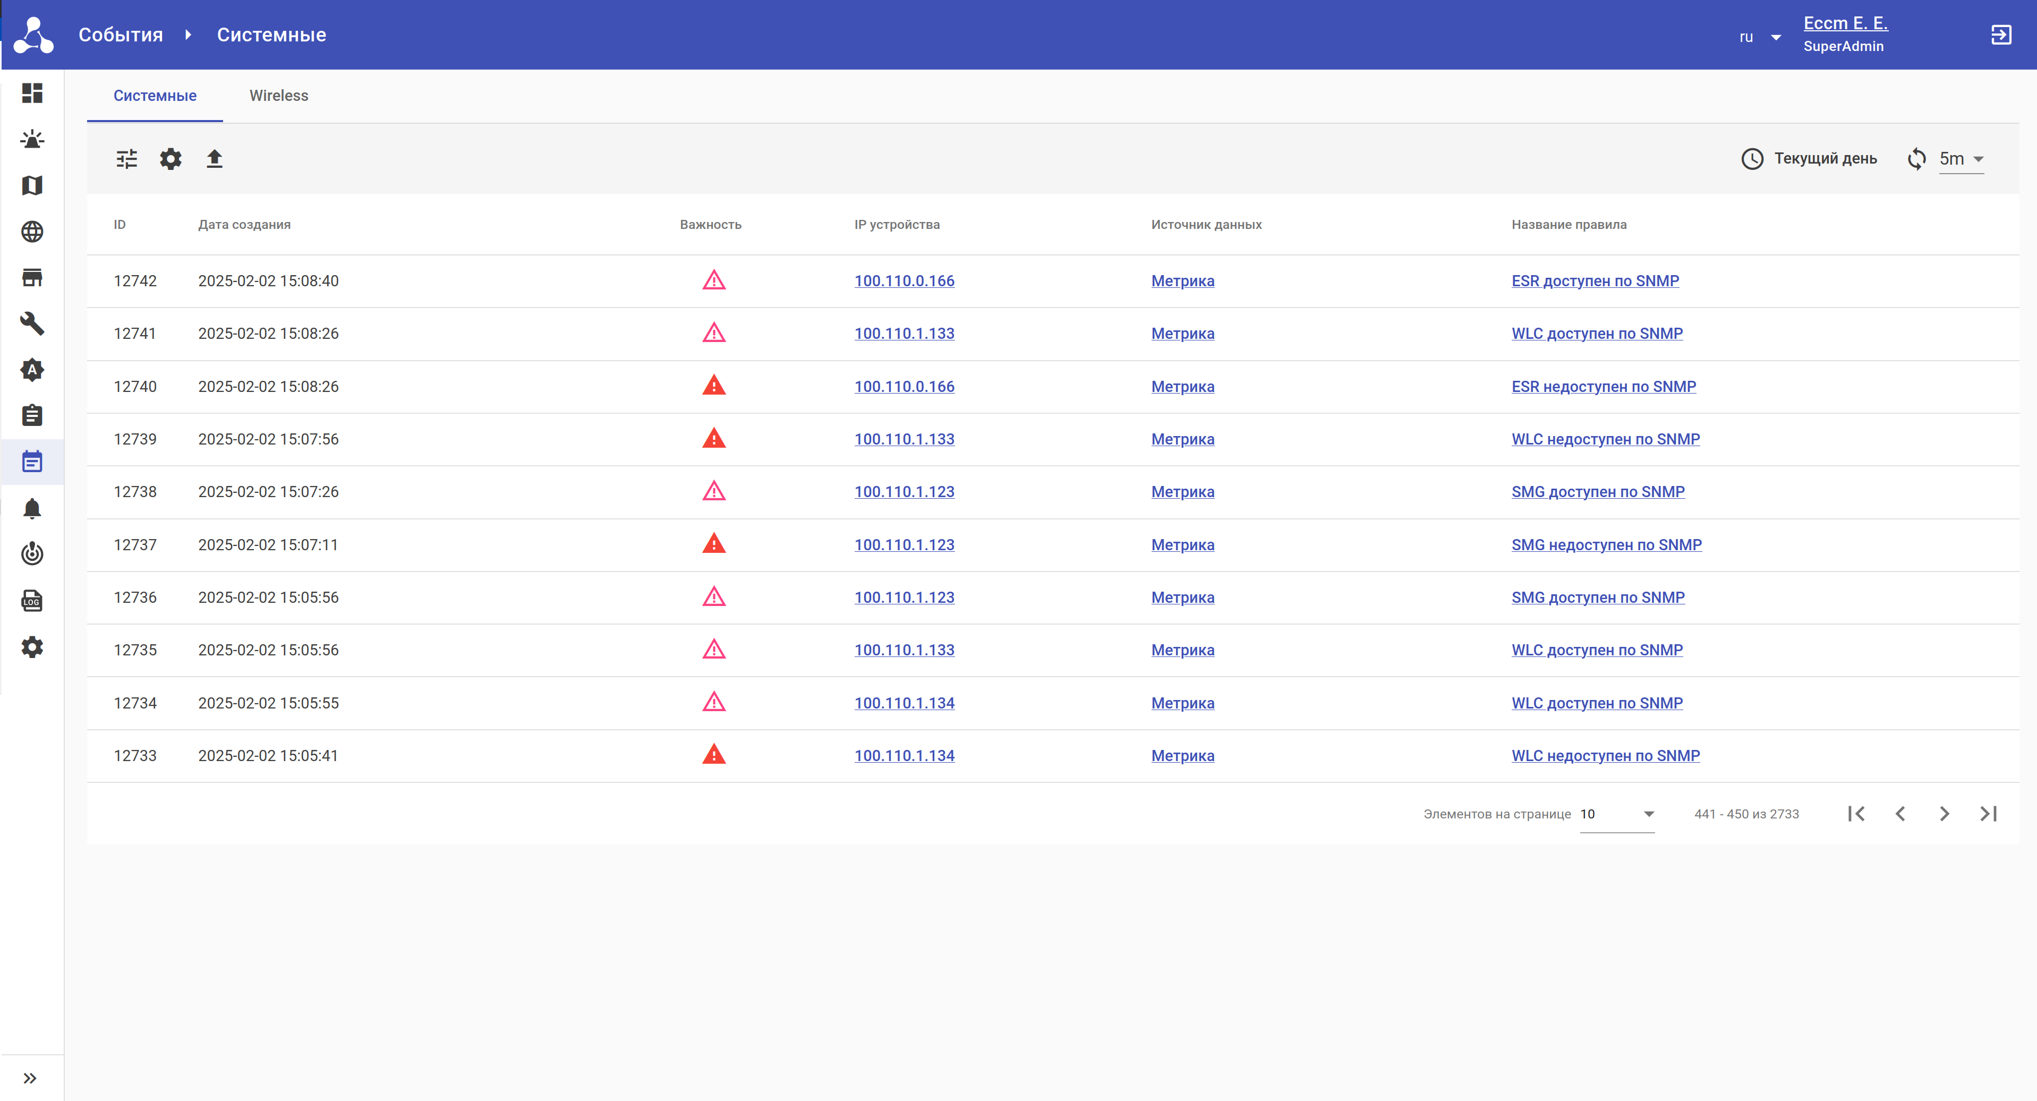Open rule link for event 12740
This screenshot has height=1101, width=2037.
click(1603, 387)
